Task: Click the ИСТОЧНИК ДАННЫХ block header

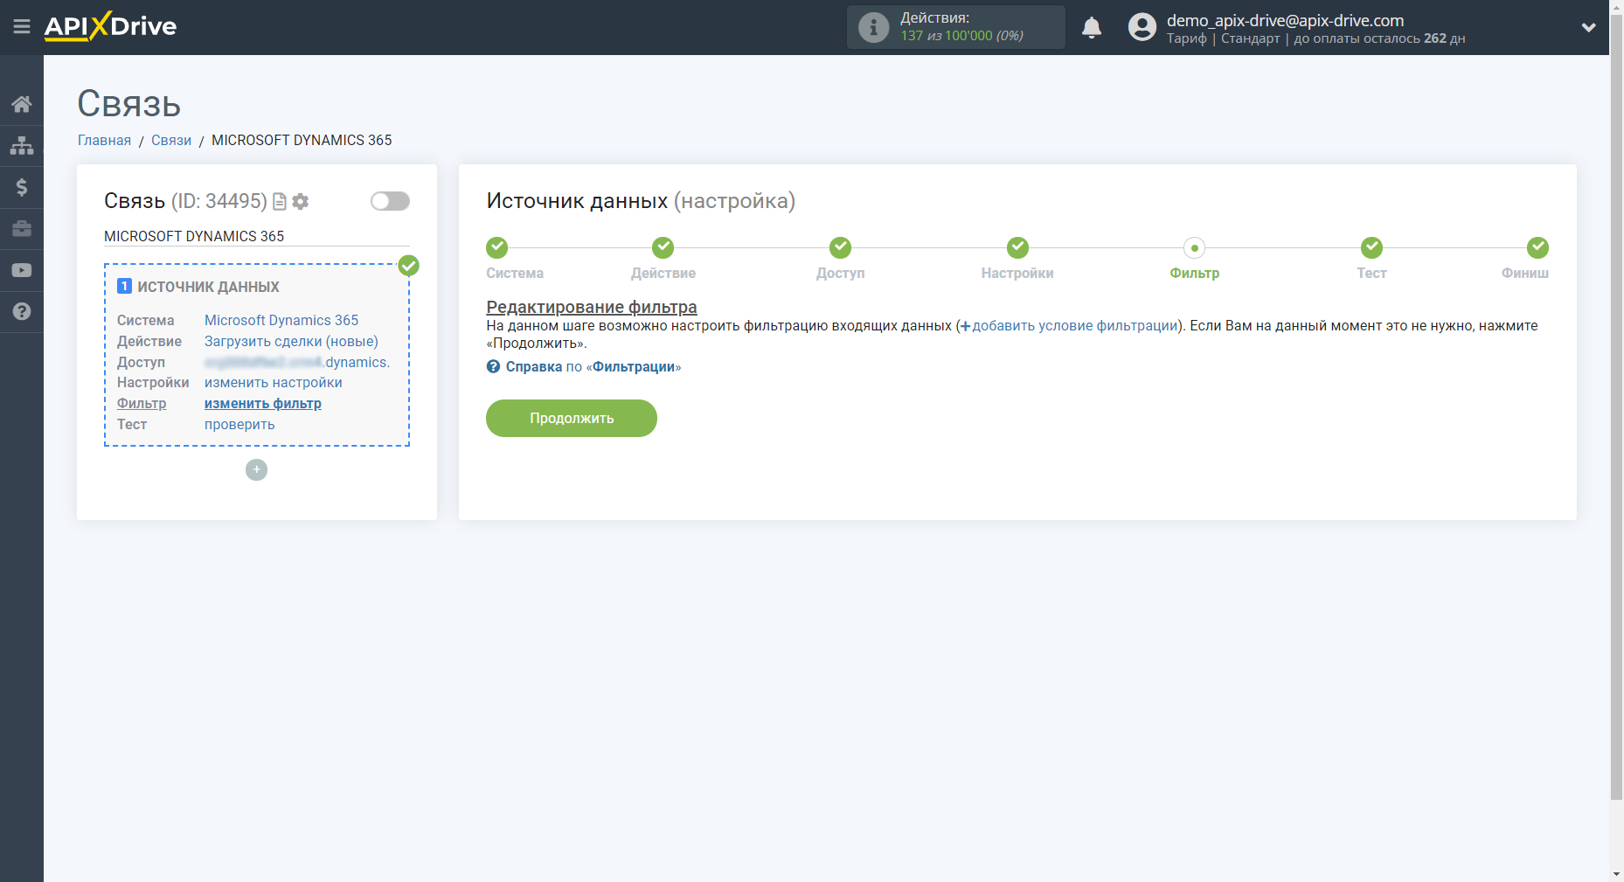Action: (208, 287)
